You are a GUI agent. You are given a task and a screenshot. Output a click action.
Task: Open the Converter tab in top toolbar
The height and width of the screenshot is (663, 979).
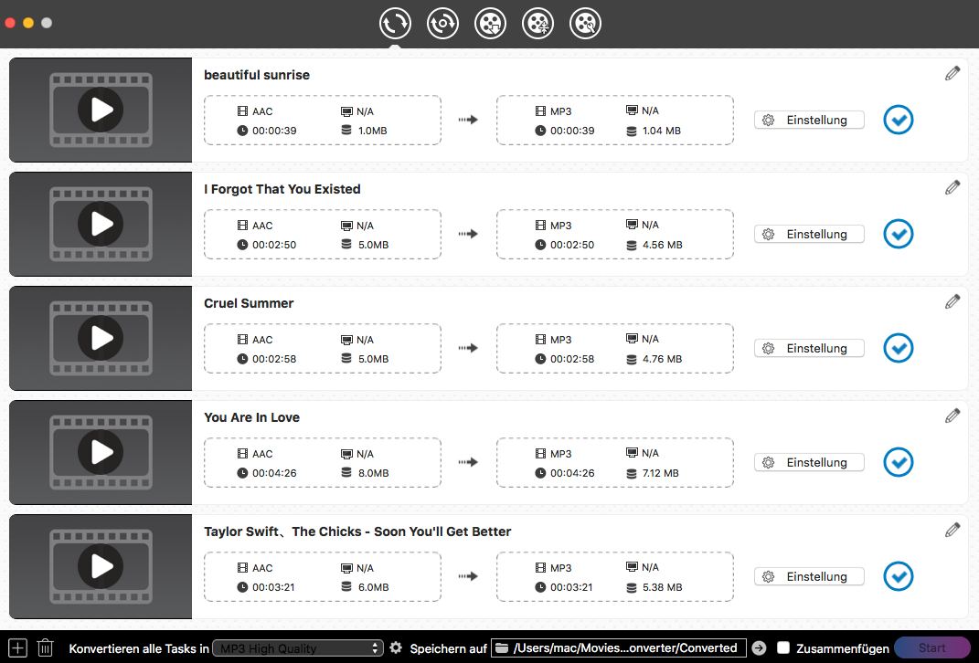[395, 24]
